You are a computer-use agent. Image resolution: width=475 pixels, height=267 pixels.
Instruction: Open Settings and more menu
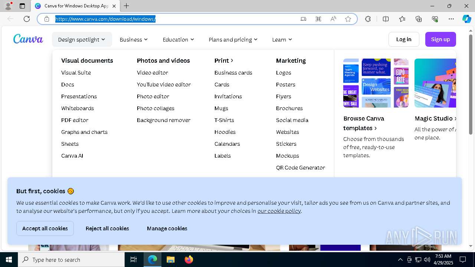pyautogui.click(x=451, y=19)
